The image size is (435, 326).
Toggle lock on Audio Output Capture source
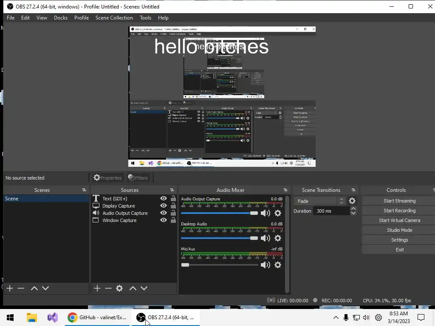pos(173,213)
